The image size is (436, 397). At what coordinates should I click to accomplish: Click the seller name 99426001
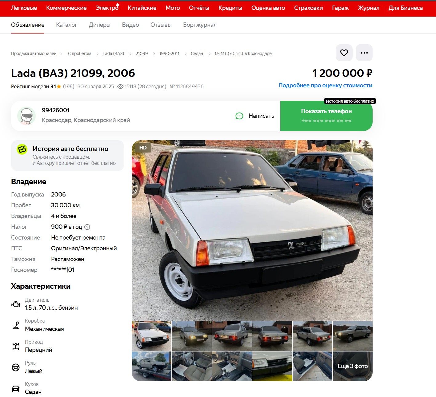(x=56, y=110)
